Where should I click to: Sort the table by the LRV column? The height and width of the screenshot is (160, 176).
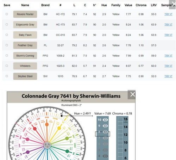click(153, 5)
